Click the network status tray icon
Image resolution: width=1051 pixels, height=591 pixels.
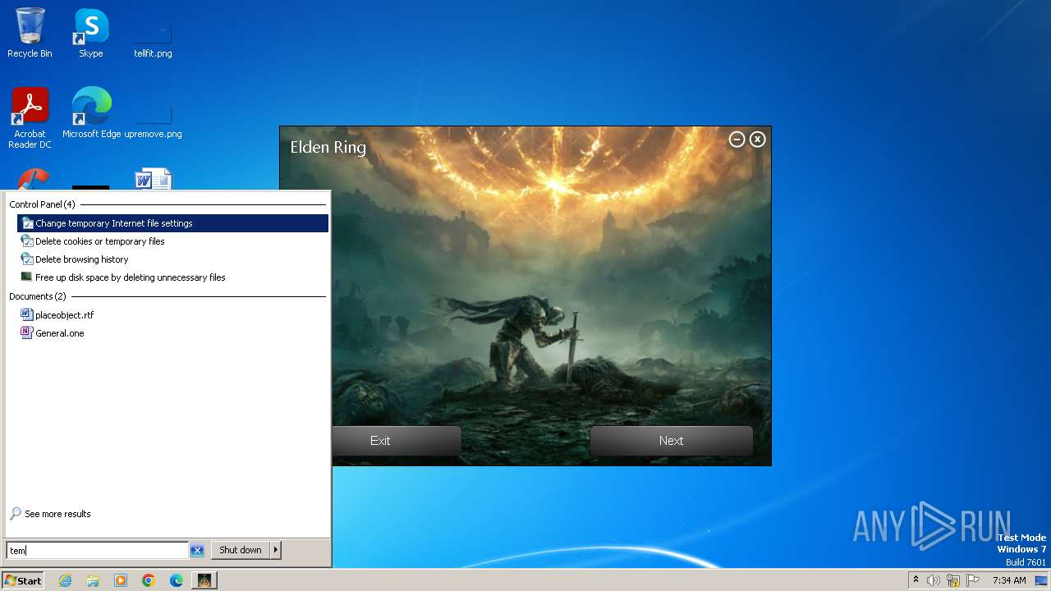(953, 580)
